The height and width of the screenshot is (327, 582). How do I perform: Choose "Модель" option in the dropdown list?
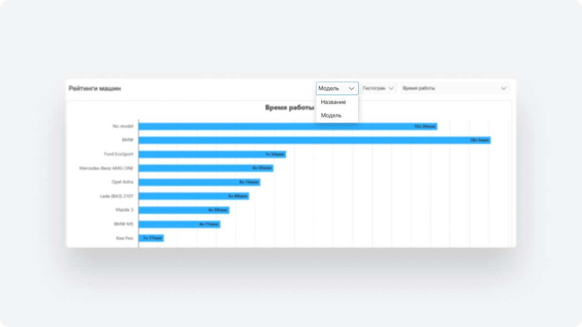tap(331, 115)
